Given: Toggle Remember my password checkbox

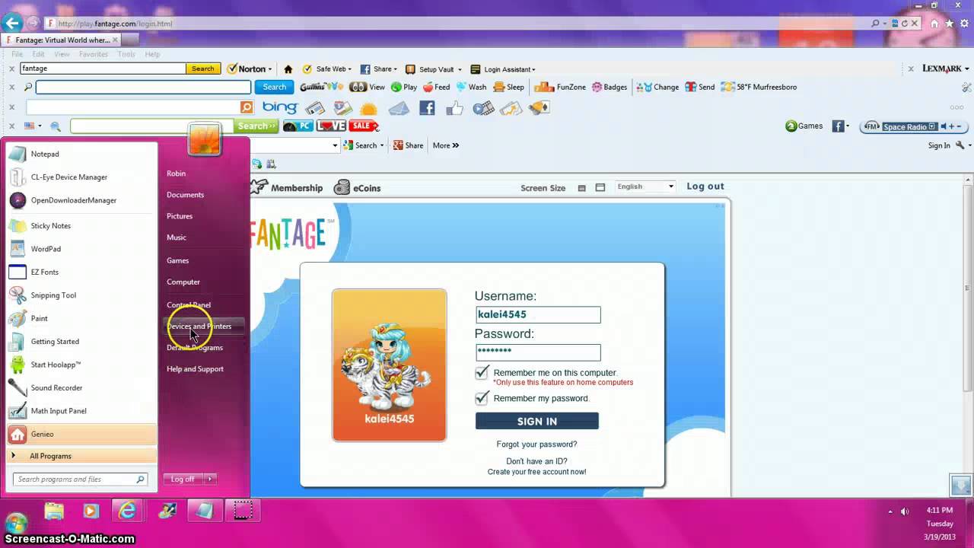Looking at the screenshot, I should [x=482, y=398].
